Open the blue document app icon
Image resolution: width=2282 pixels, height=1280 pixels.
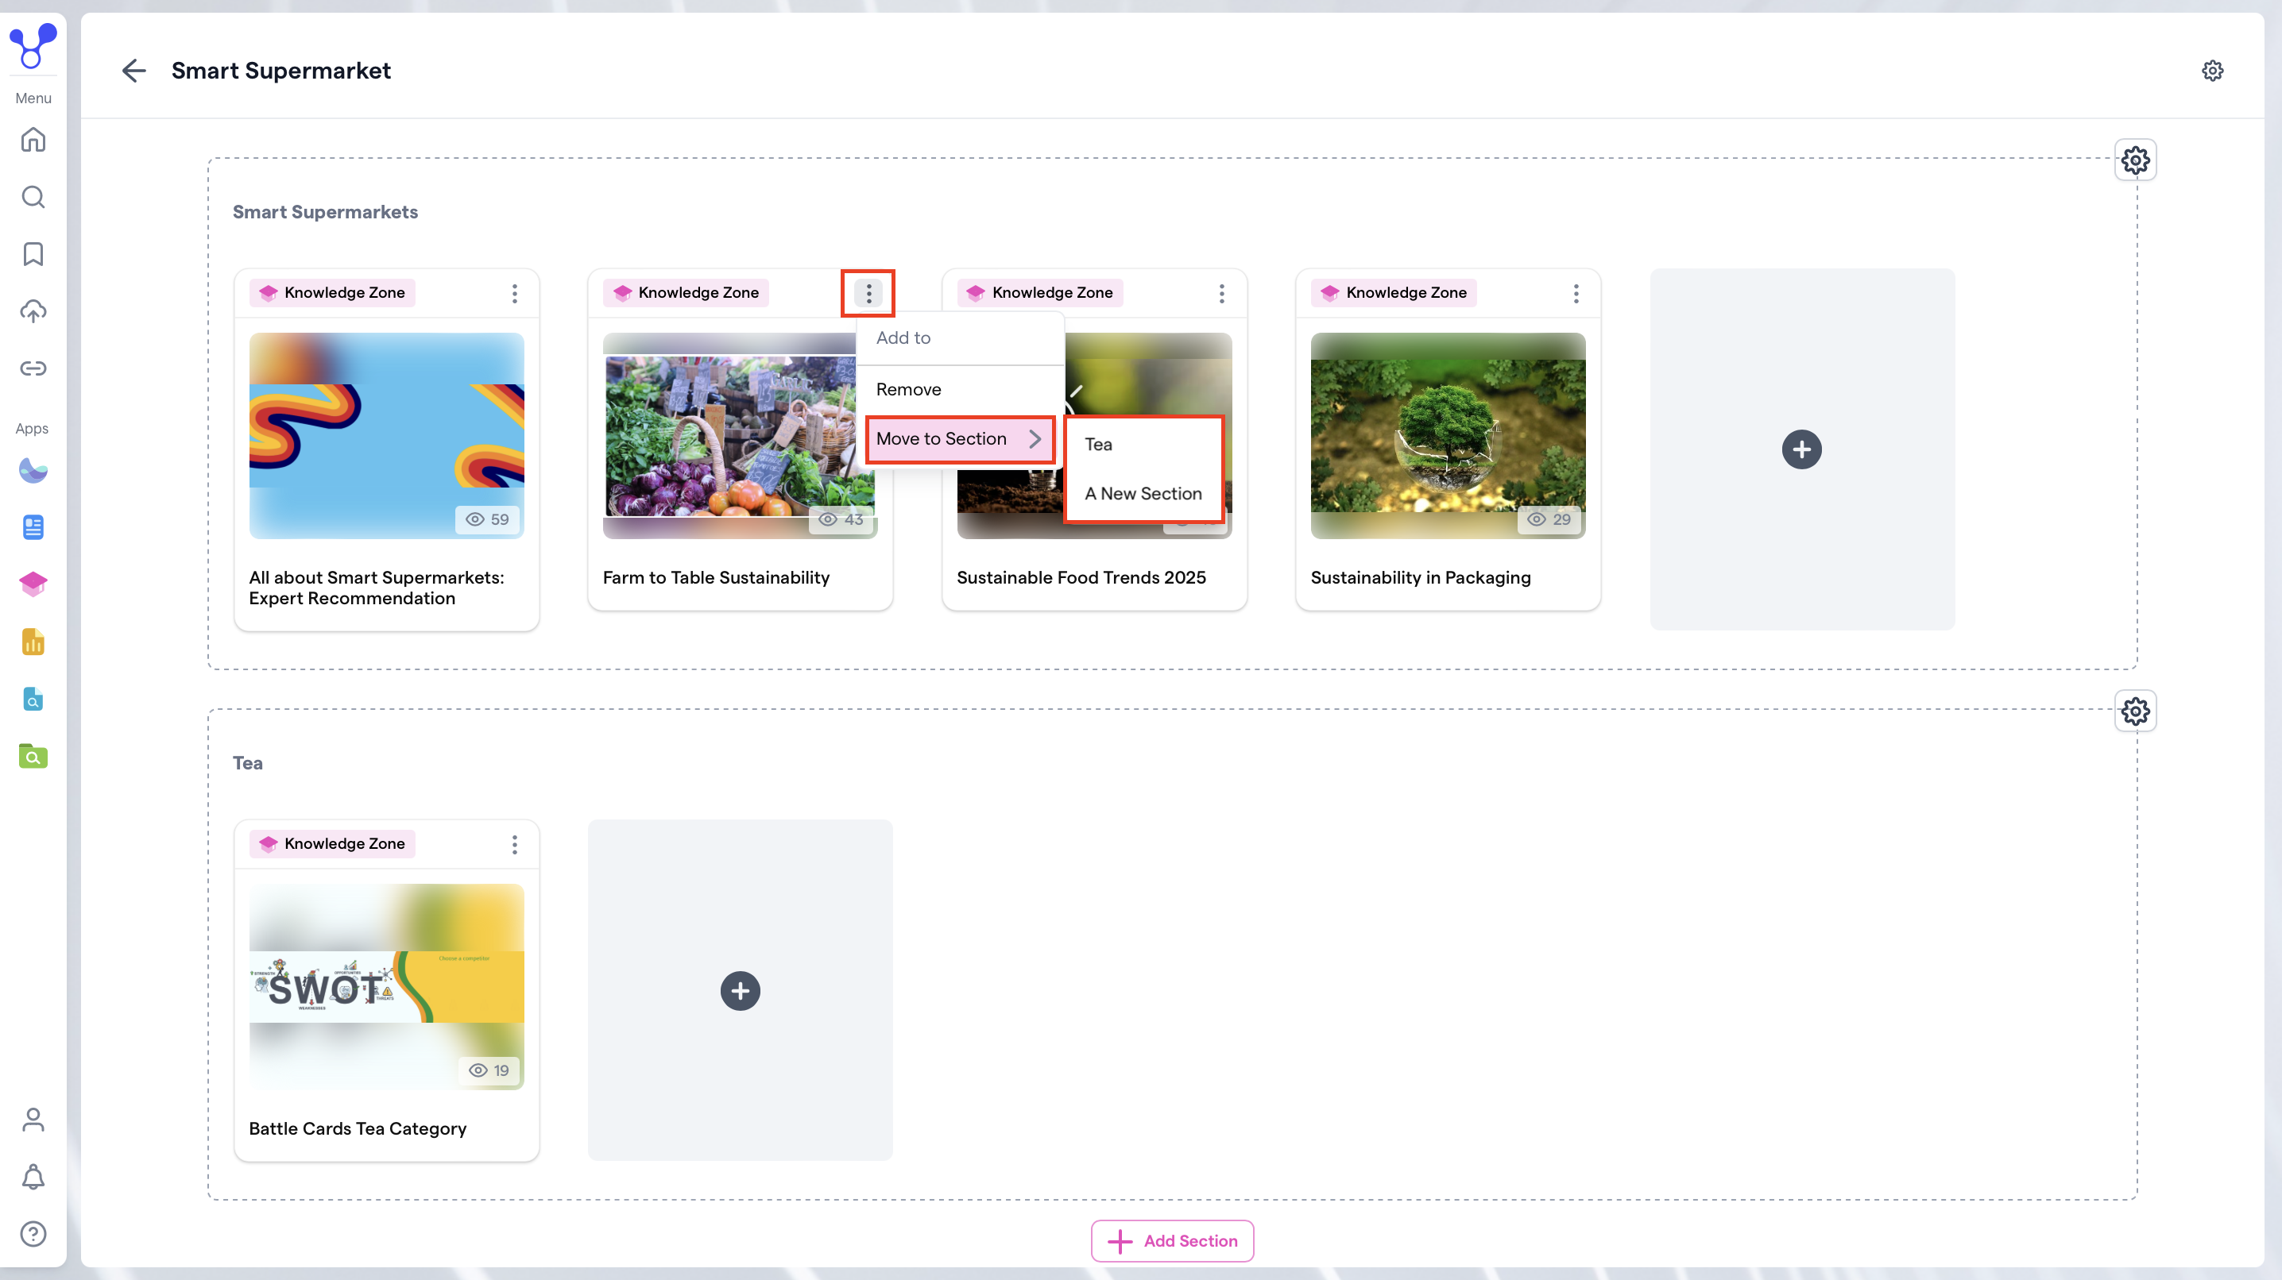point(33,527)
